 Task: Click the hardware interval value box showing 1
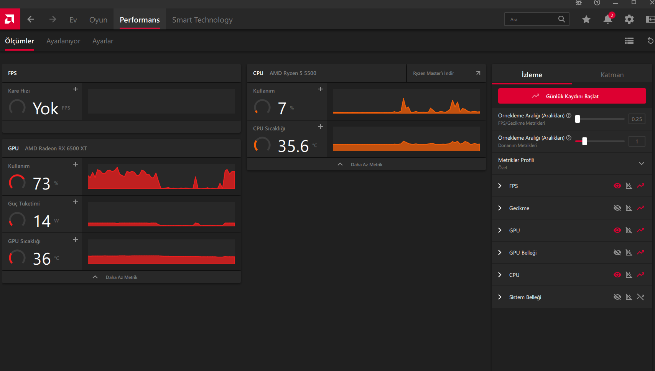click(x=637, y=141)
